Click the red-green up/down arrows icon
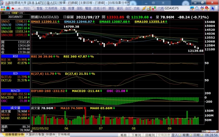Image resolution: width=219 pixels, height=137 pixels. (x=154, y=8)
